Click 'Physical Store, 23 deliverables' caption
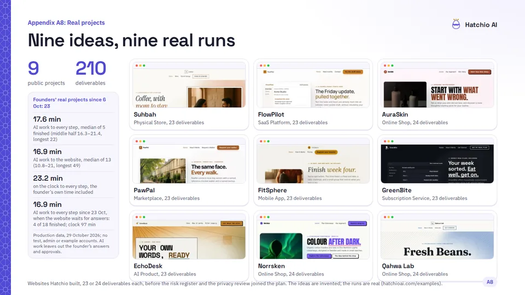525x295 pixels. point(169,122)
